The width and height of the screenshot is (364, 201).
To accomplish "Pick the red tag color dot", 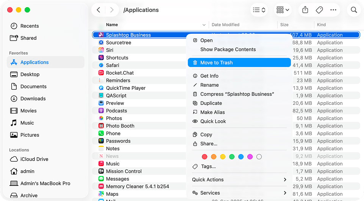I will [x=205, y=157].
